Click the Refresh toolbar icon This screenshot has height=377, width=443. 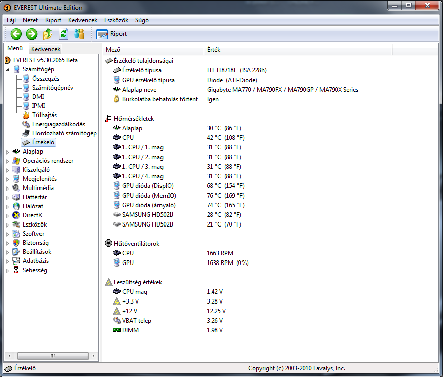point(64,33)
